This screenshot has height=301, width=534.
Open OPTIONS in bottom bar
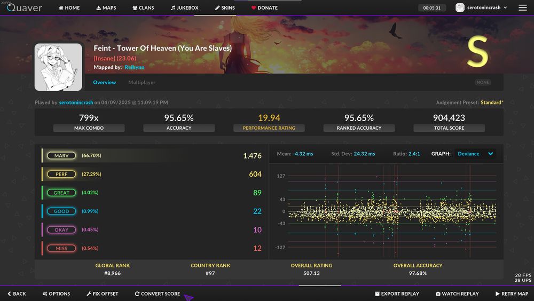56,294
